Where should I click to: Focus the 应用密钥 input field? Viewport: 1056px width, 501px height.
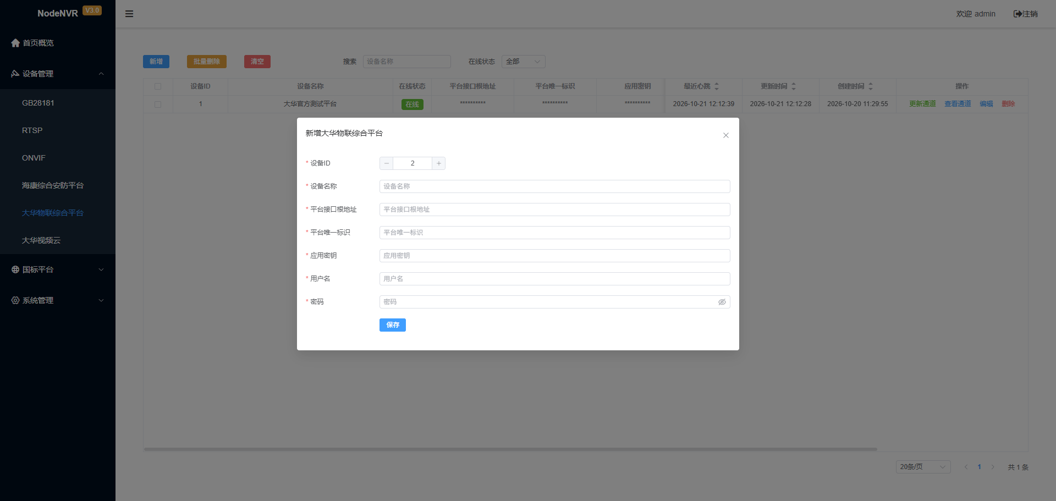[555, 256]
